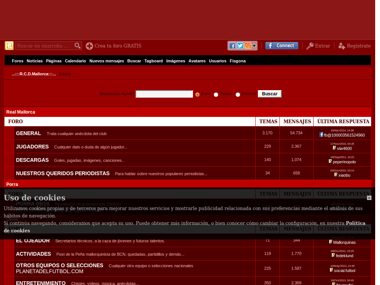Focus the Buscar en miarroba search field
Image resolution: width=380 pixels, height=285 pixels.
45,46
